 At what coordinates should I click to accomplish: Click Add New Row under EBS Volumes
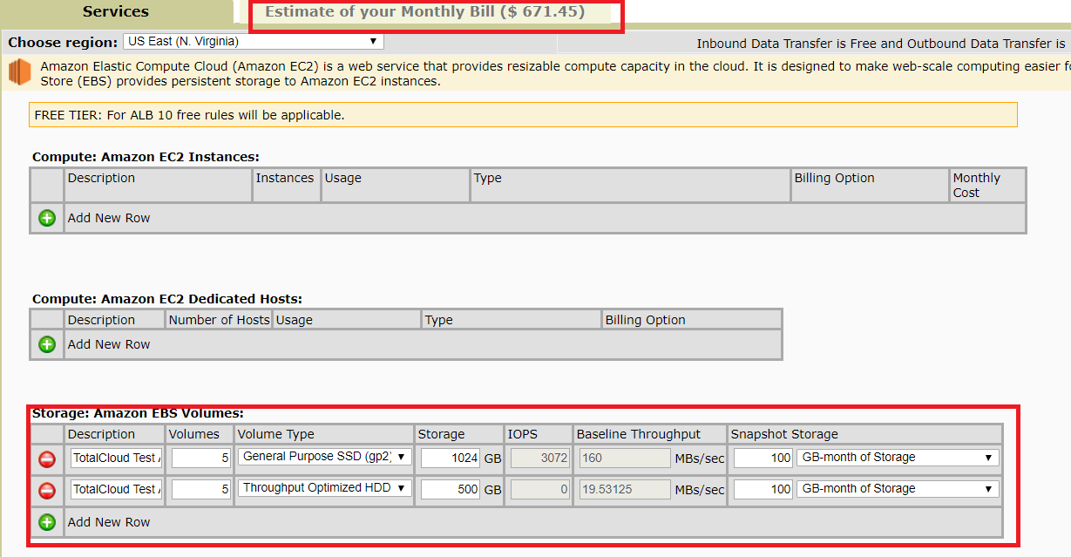(x=109, y=522)
